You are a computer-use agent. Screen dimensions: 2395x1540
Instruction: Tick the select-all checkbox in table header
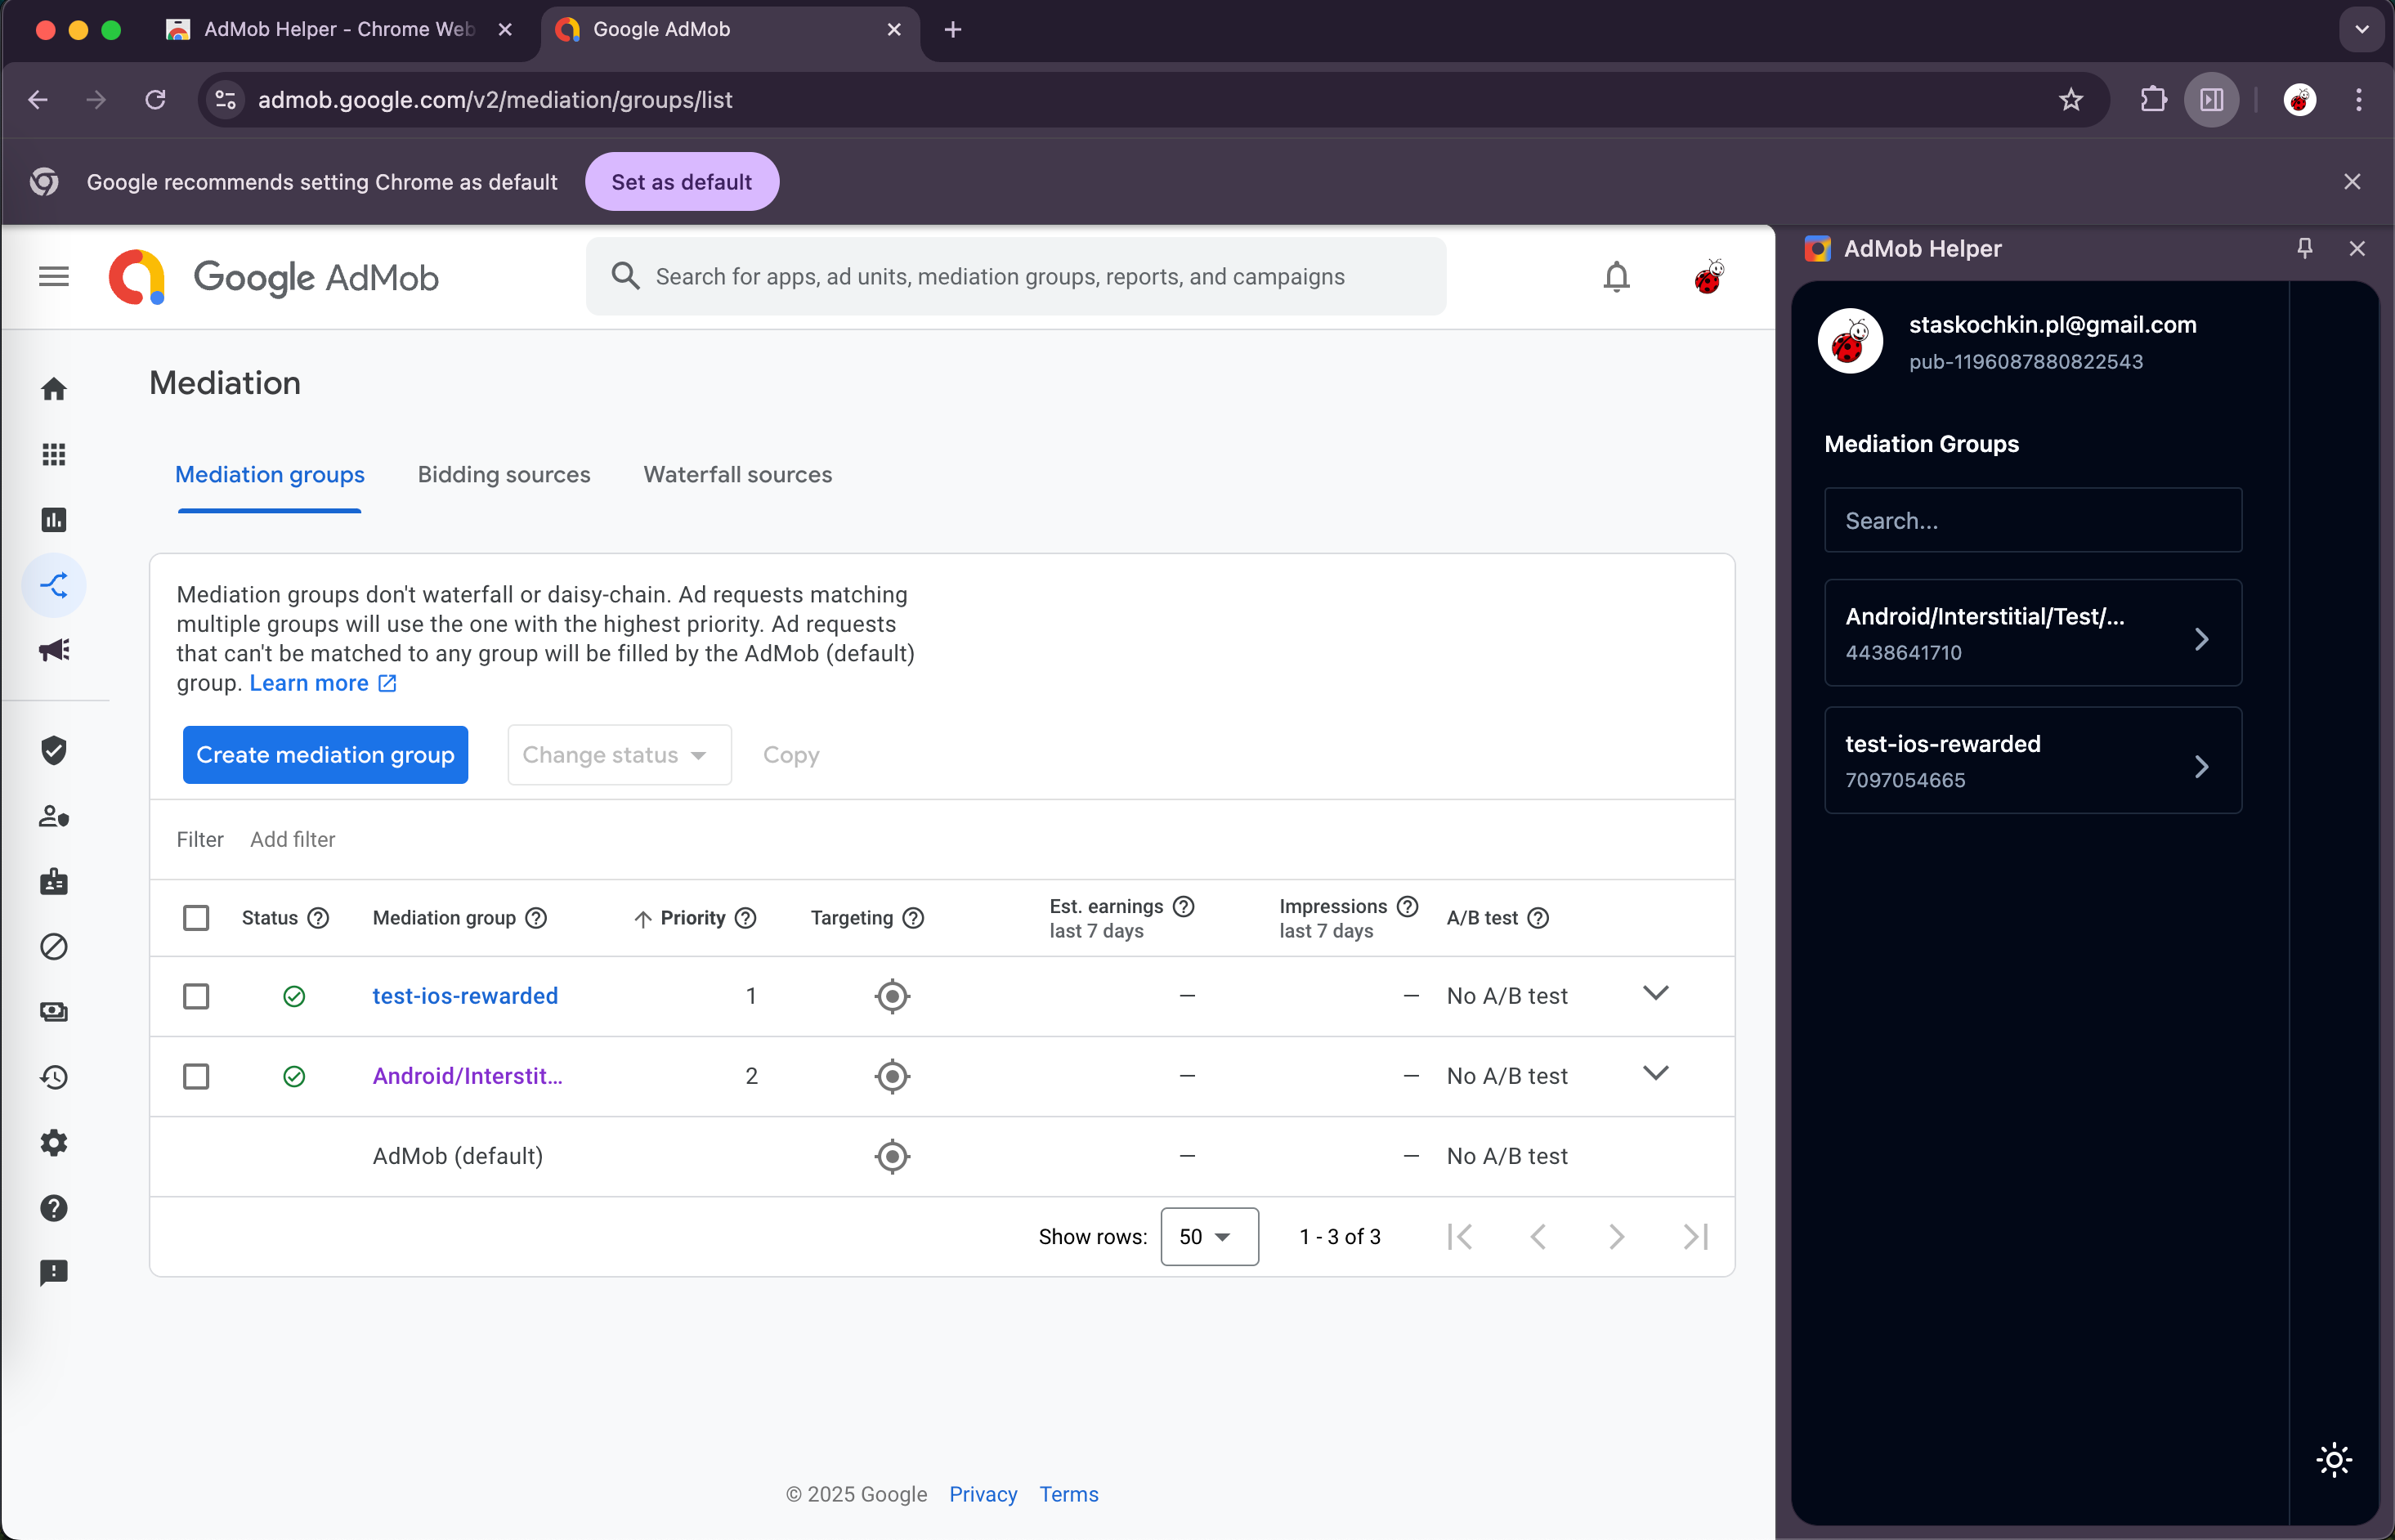(196, 918)
